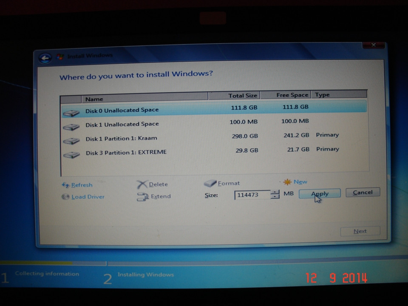Click the orange New star icon

coord(287,182)
